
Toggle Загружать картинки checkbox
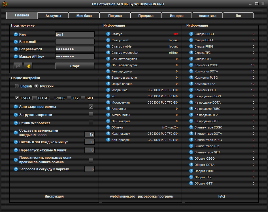[x=91, y=115]
